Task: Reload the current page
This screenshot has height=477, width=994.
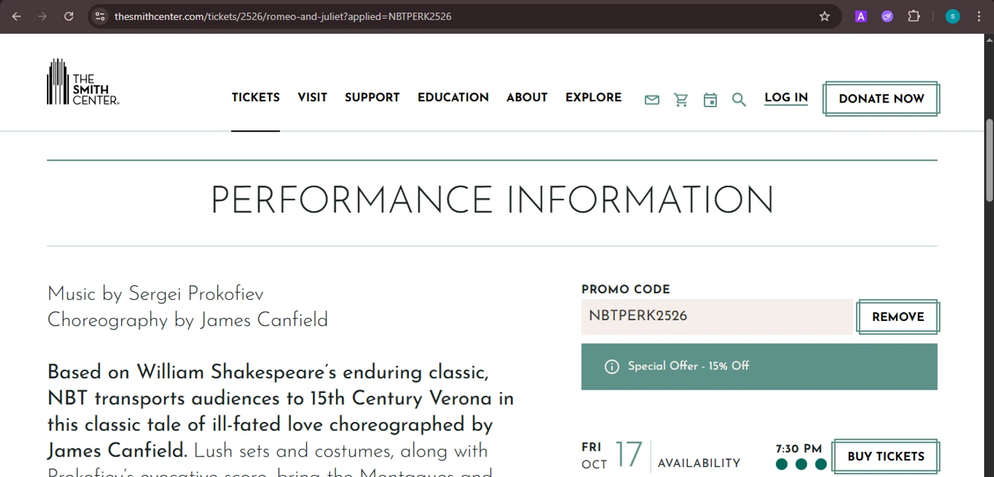Action: point(68,17)
